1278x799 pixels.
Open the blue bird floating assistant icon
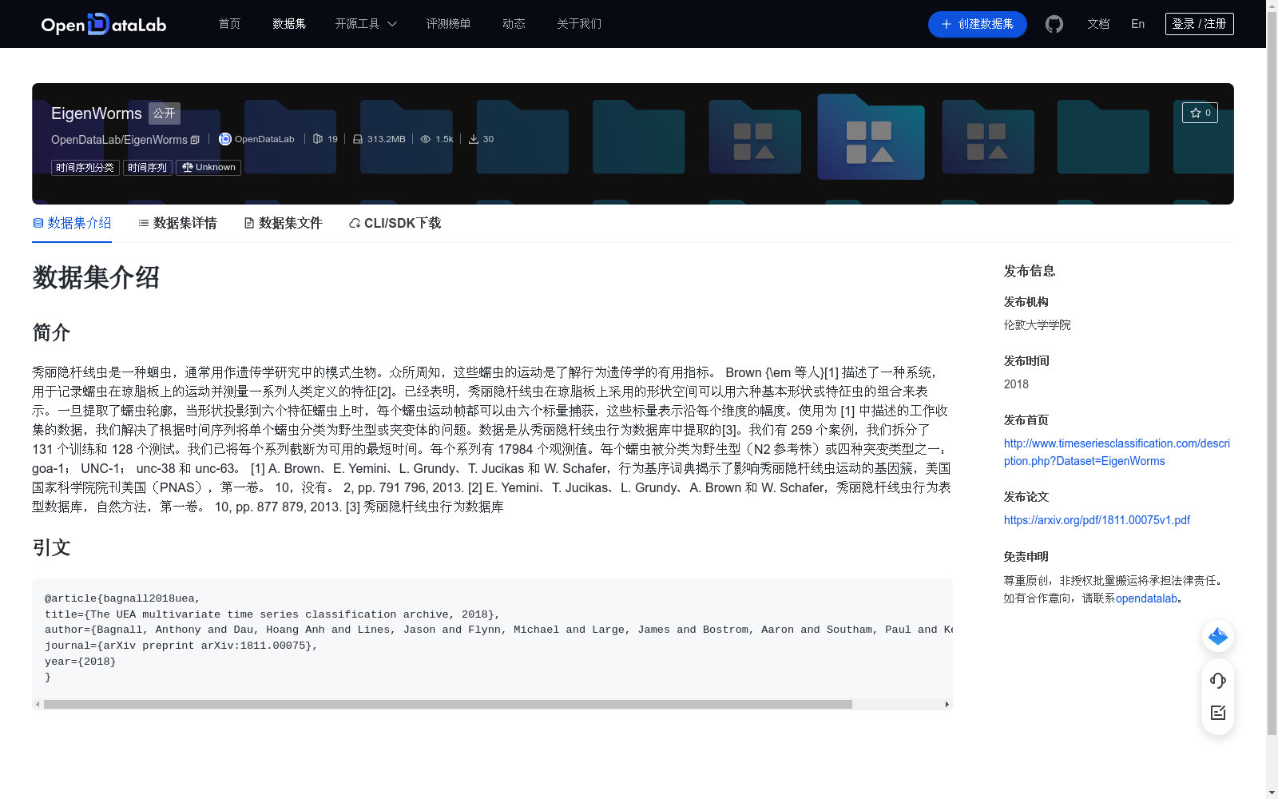tap(1218, 636)
